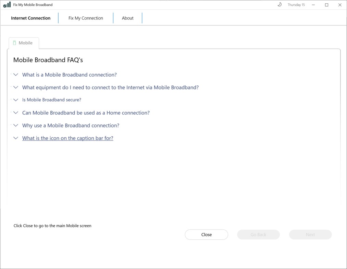
Task: Expand "What is a Mobile Broadband connection?"
Action: pyautogui.click(x=69, y=75)
